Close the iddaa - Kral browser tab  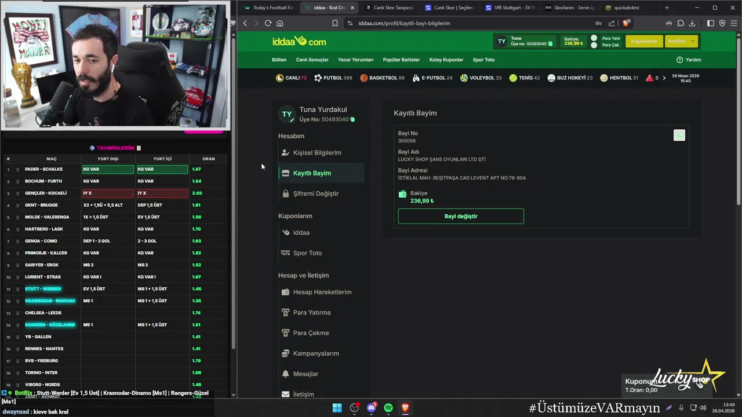[352, 8]
